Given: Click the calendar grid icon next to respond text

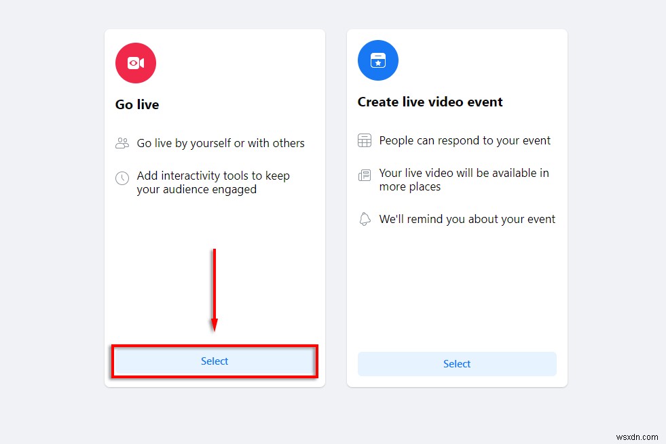Looking at the screenshot, I should pos(364,140).
